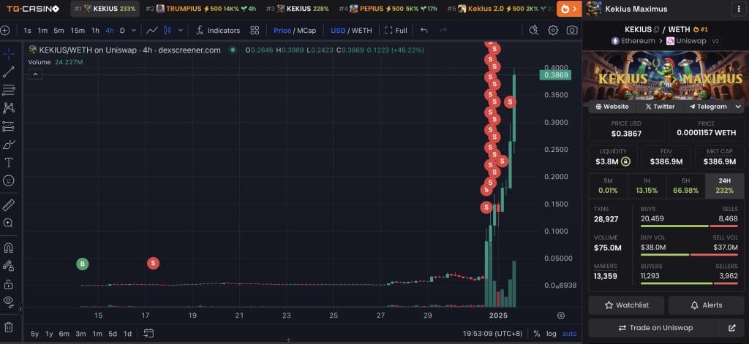Open trending token #2 TRUMPIUS

(x=200, y=9)
